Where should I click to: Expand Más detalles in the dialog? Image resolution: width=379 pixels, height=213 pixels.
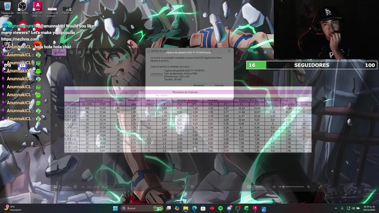pyautogui.click(x=160, y=96)
